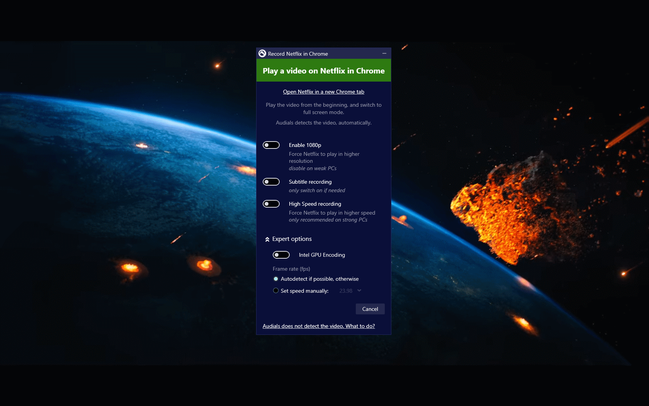Click the green 'Play a video on Netflix' banner
649x406 pixels.
click(323, 71)
